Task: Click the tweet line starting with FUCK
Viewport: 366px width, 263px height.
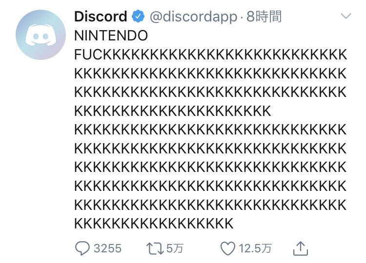Action: [210, 55]
